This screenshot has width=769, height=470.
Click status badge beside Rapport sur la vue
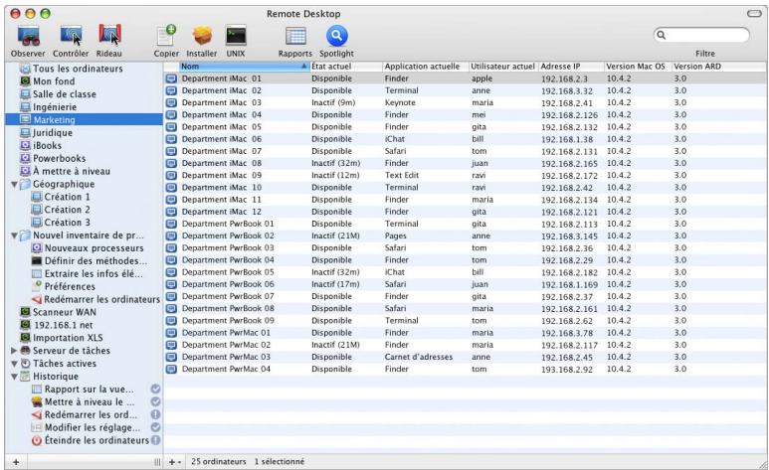coord(155,390)
